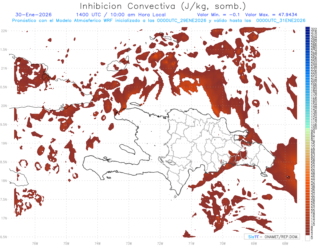
Task: Click the '160' color bar value
Action: pyautogui.click(x=314, y=102)
